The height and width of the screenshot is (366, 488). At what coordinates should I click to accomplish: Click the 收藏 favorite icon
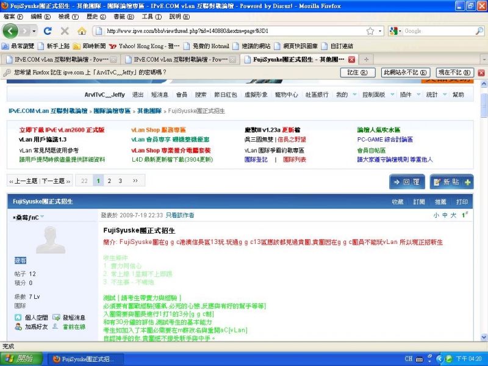click(397, 202)
